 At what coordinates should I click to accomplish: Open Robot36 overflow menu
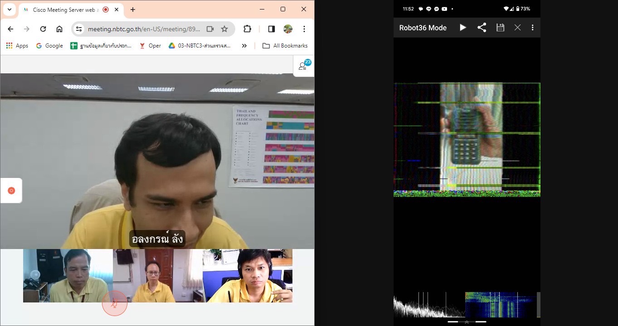[x=532, y=28]
